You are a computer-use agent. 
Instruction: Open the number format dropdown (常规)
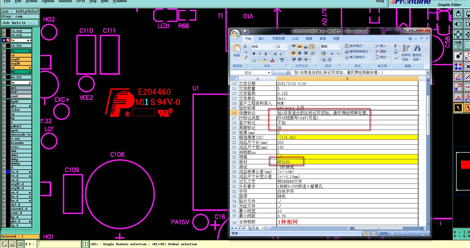tap(339, 47)
